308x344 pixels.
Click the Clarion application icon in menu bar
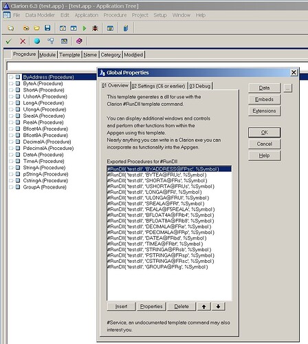click(7, 15)
